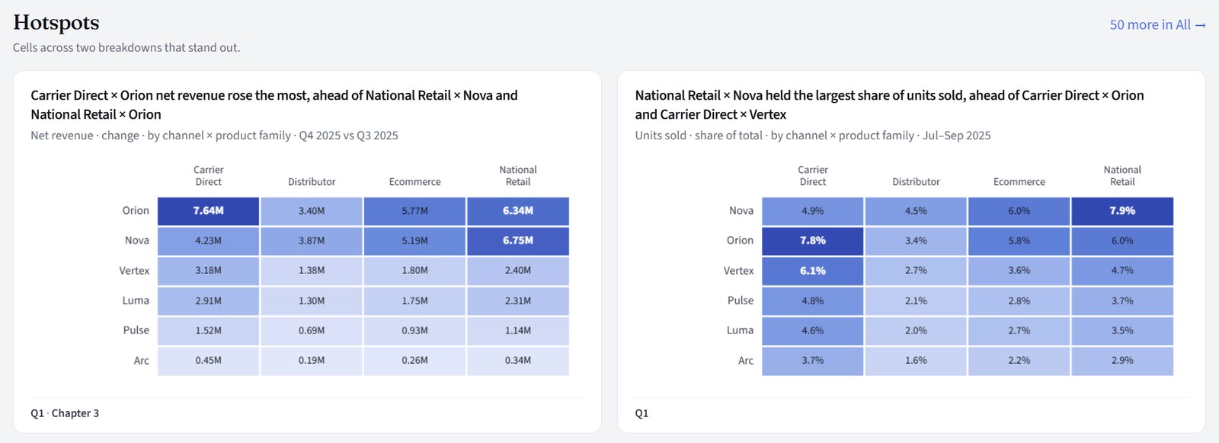
Task: Click the Q1 footer label in units card
Action: pos(641,413)
